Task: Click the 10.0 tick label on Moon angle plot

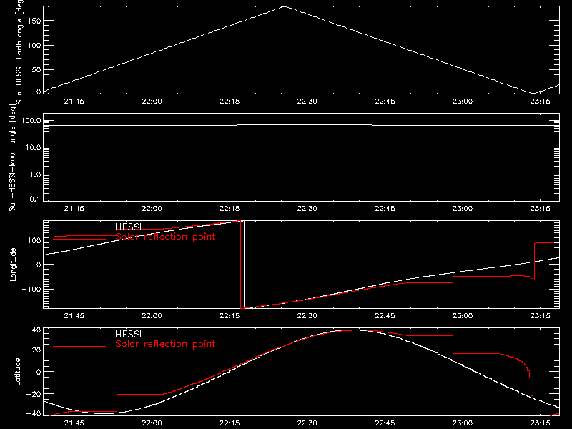Action: (x=33, y=147)
